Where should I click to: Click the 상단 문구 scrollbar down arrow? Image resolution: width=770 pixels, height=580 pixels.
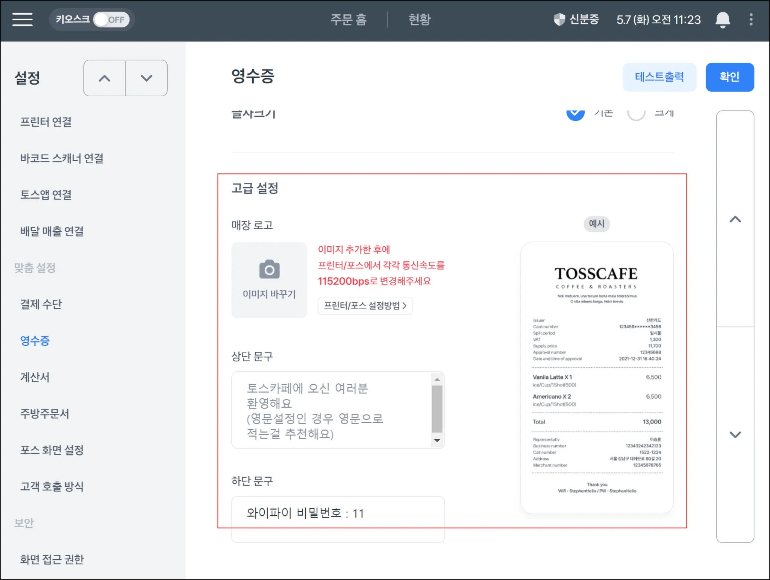437,440
